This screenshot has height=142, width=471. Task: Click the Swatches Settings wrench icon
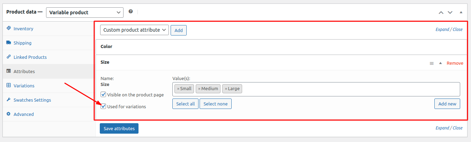tap(8, 100)
